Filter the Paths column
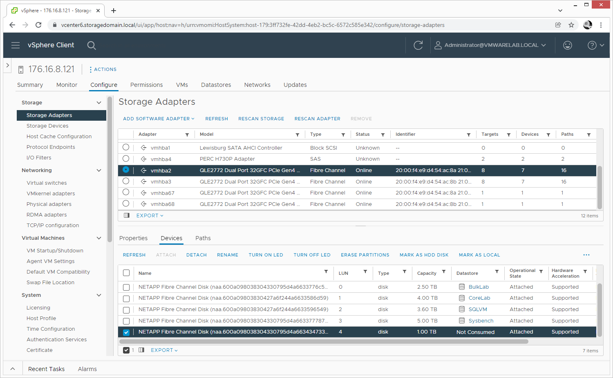Screen dimensions: 613x378 [x=589, y=135]
